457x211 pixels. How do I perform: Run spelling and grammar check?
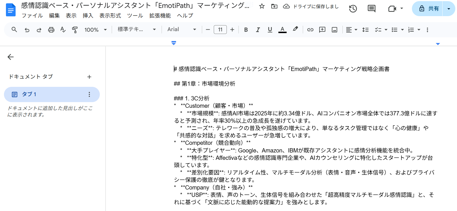(63, 30)
